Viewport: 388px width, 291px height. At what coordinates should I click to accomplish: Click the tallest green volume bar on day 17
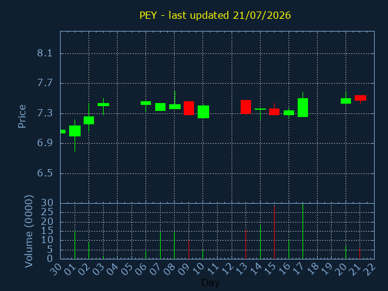303,231
